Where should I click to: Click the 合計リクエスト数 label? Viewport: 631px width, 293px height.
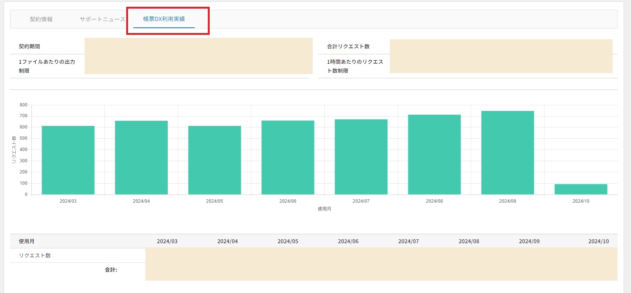point(348,46)
